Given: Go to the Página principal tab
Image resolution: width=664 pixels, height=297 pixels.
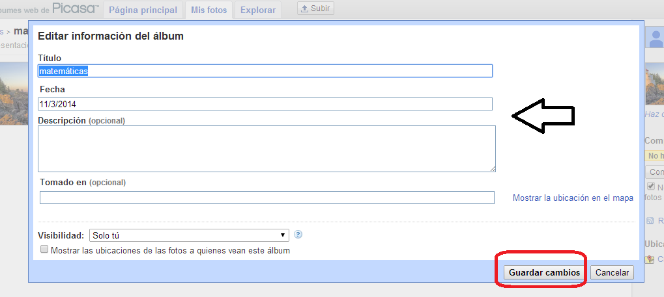Looking at the screenshot, I should click(x=143, y=10).
